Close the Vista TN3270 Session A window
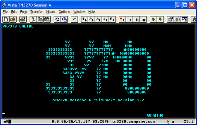Image resolution: width=197 pixels, height=125 pixels. [x=192, y=5]
